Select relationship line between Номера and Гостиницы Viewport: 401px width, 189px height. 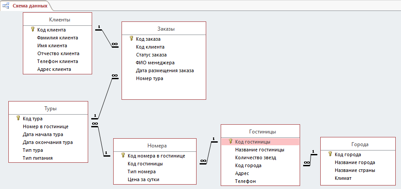tap(209, 153)
